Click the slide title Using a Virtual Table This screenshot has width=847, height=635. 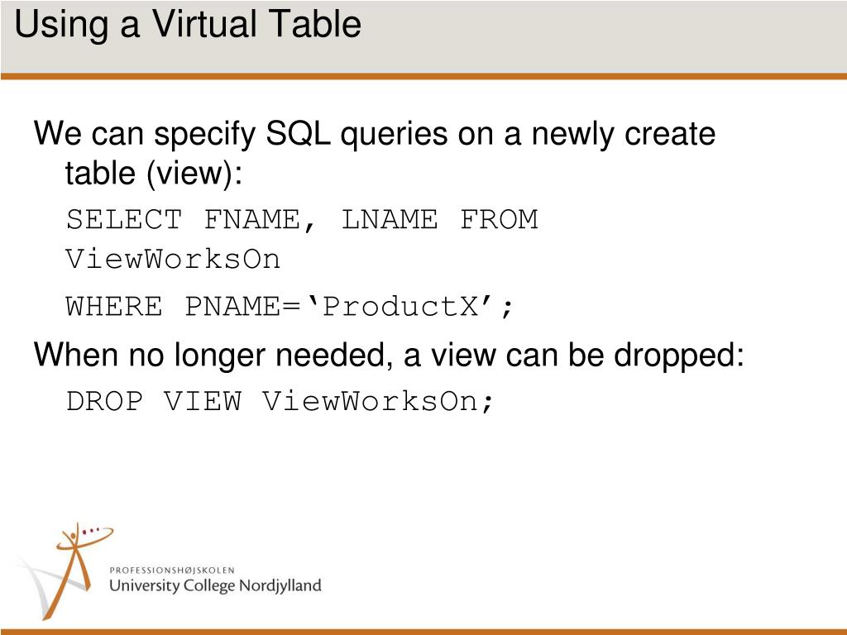point(188,24)
